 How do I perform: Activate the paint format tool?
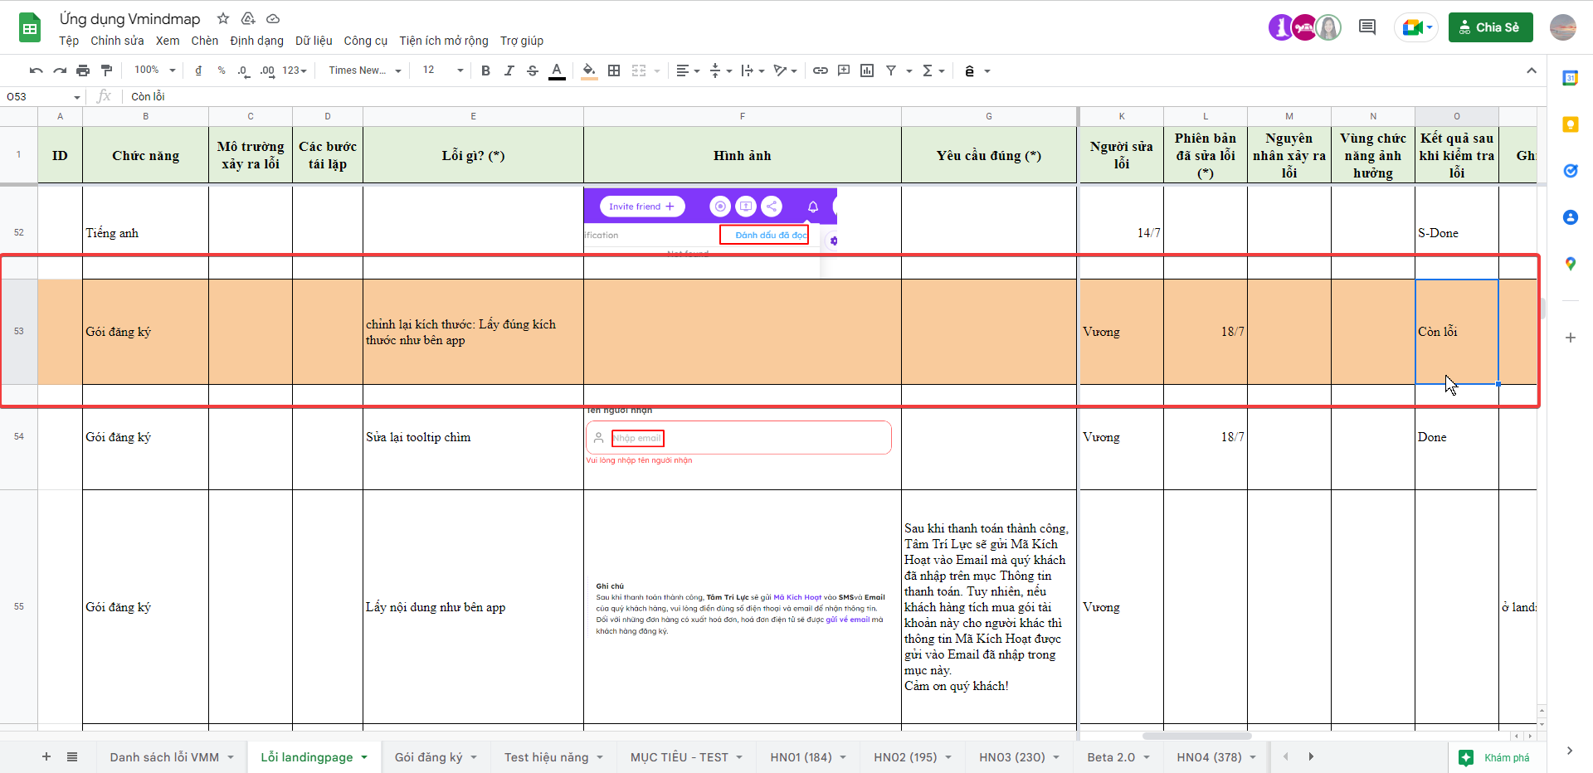click(x=106, y=70)
